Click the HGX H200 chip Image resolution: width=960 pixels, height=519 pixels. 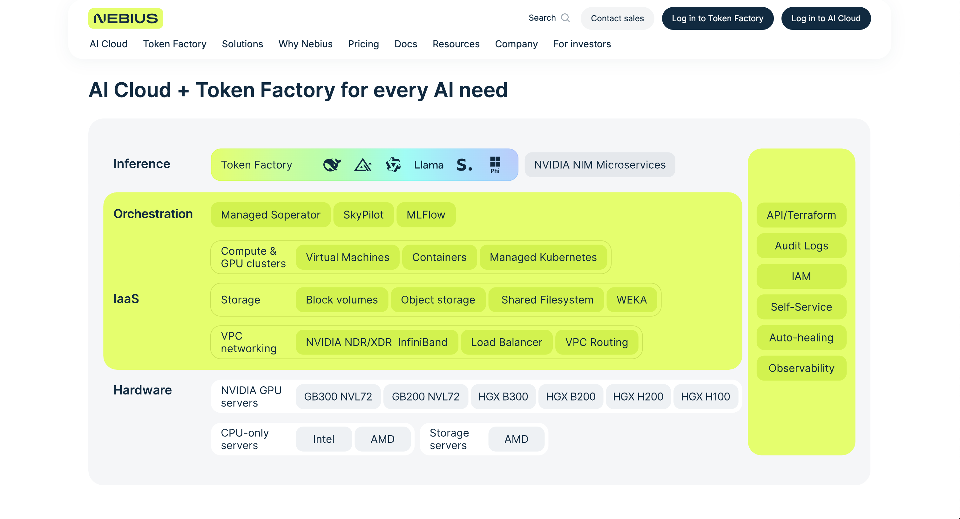[638, 396]
